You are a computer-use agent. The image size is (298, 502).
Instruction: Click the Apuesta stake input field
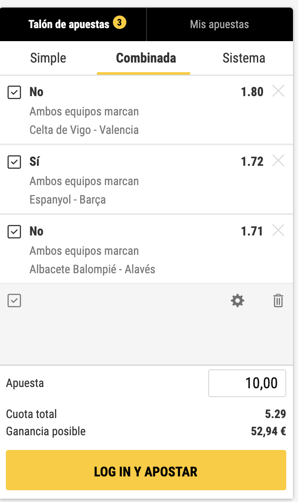(x=247, y=383)
